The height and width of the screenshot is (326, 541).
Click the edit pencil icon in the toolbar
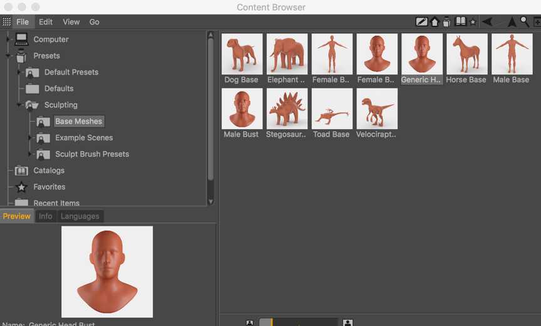coord(421,22)
